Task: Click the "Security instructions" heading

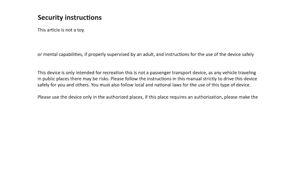Action: 69,18
